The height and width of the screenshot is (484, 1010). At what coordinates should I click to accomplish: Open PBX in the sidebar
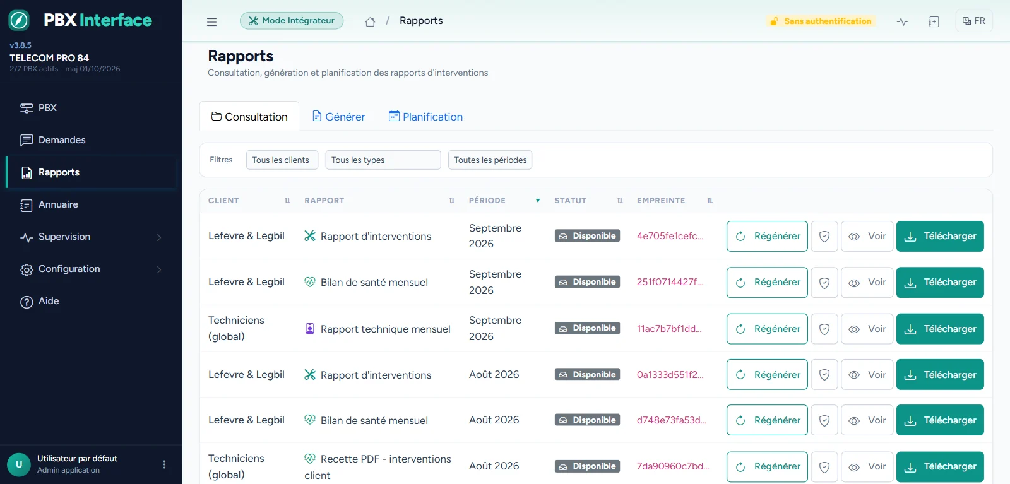(x=92, y=108)
